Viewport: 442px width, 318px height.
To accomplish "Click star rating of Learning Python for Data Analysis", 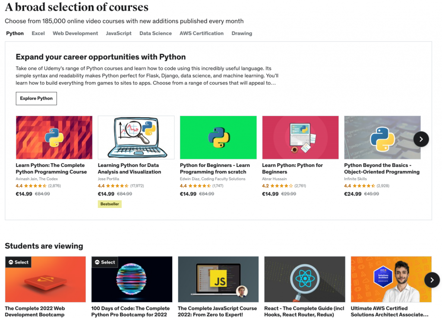I will [117, 186].
